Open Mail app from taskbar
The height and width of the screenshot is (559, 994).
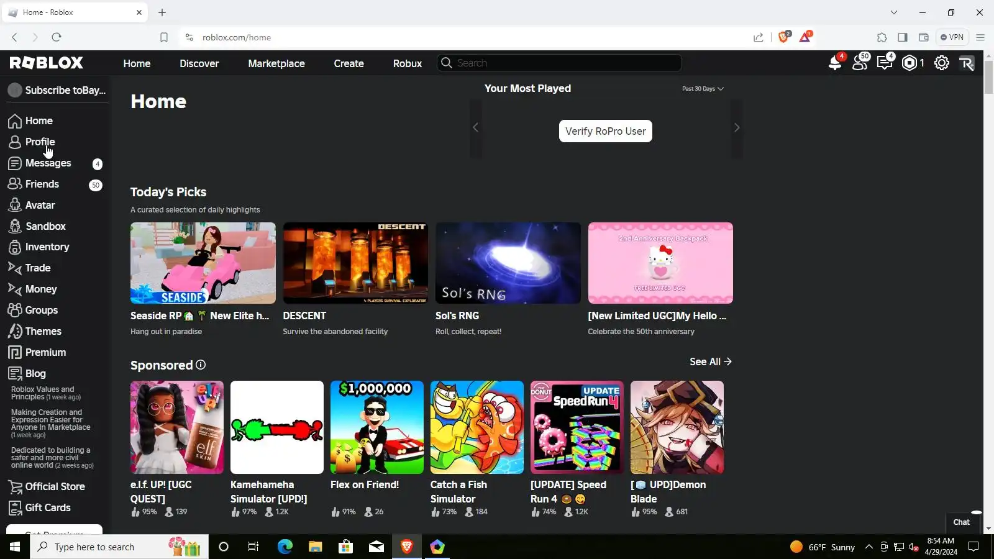pos(376,547)
